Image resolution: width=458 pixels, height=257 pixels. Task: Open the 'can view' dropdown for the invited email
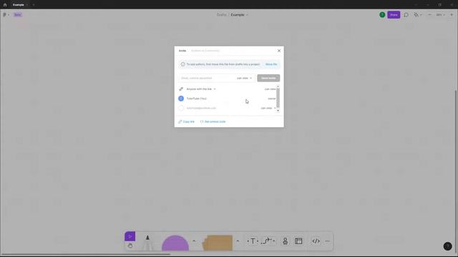pyautogui.click(x=268, y=108)
